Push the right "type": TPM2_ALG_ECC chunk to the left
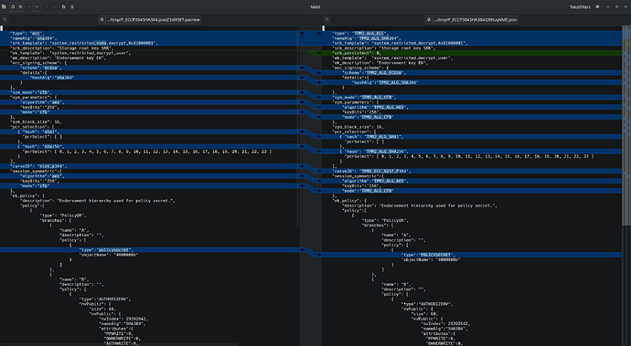 [319, 34]
